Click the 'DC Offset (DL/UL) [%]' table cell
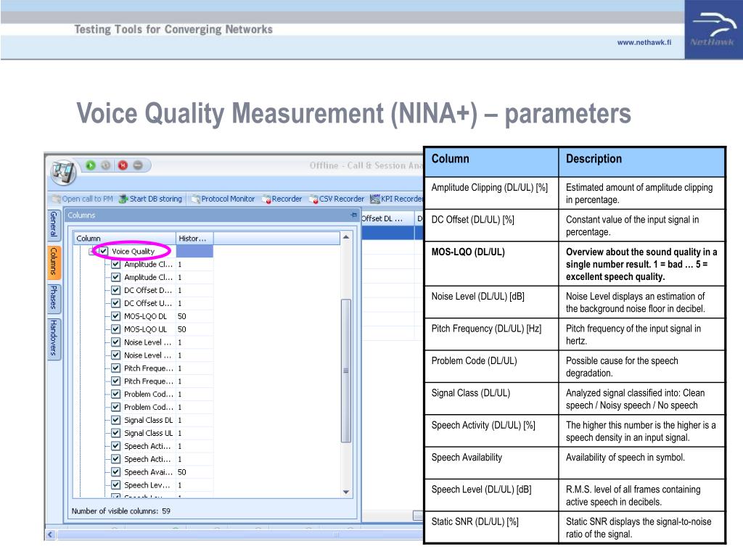743x557 pixels. pyautogui.click(x=491, y=226)
